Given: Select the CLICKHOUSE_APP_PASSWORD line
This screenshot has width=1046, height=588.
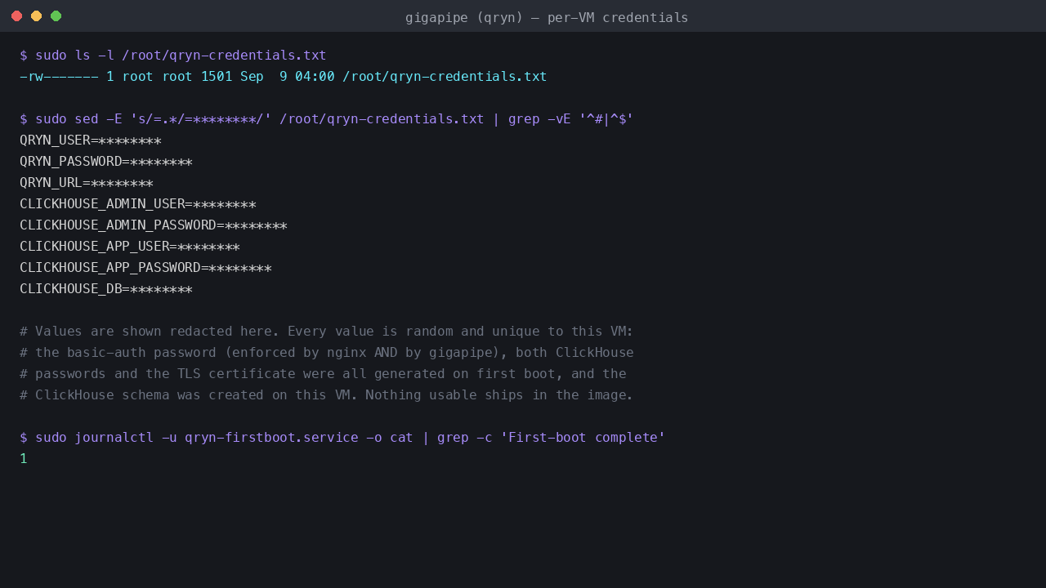Looking at the screenshot, I should coord(145,268).
